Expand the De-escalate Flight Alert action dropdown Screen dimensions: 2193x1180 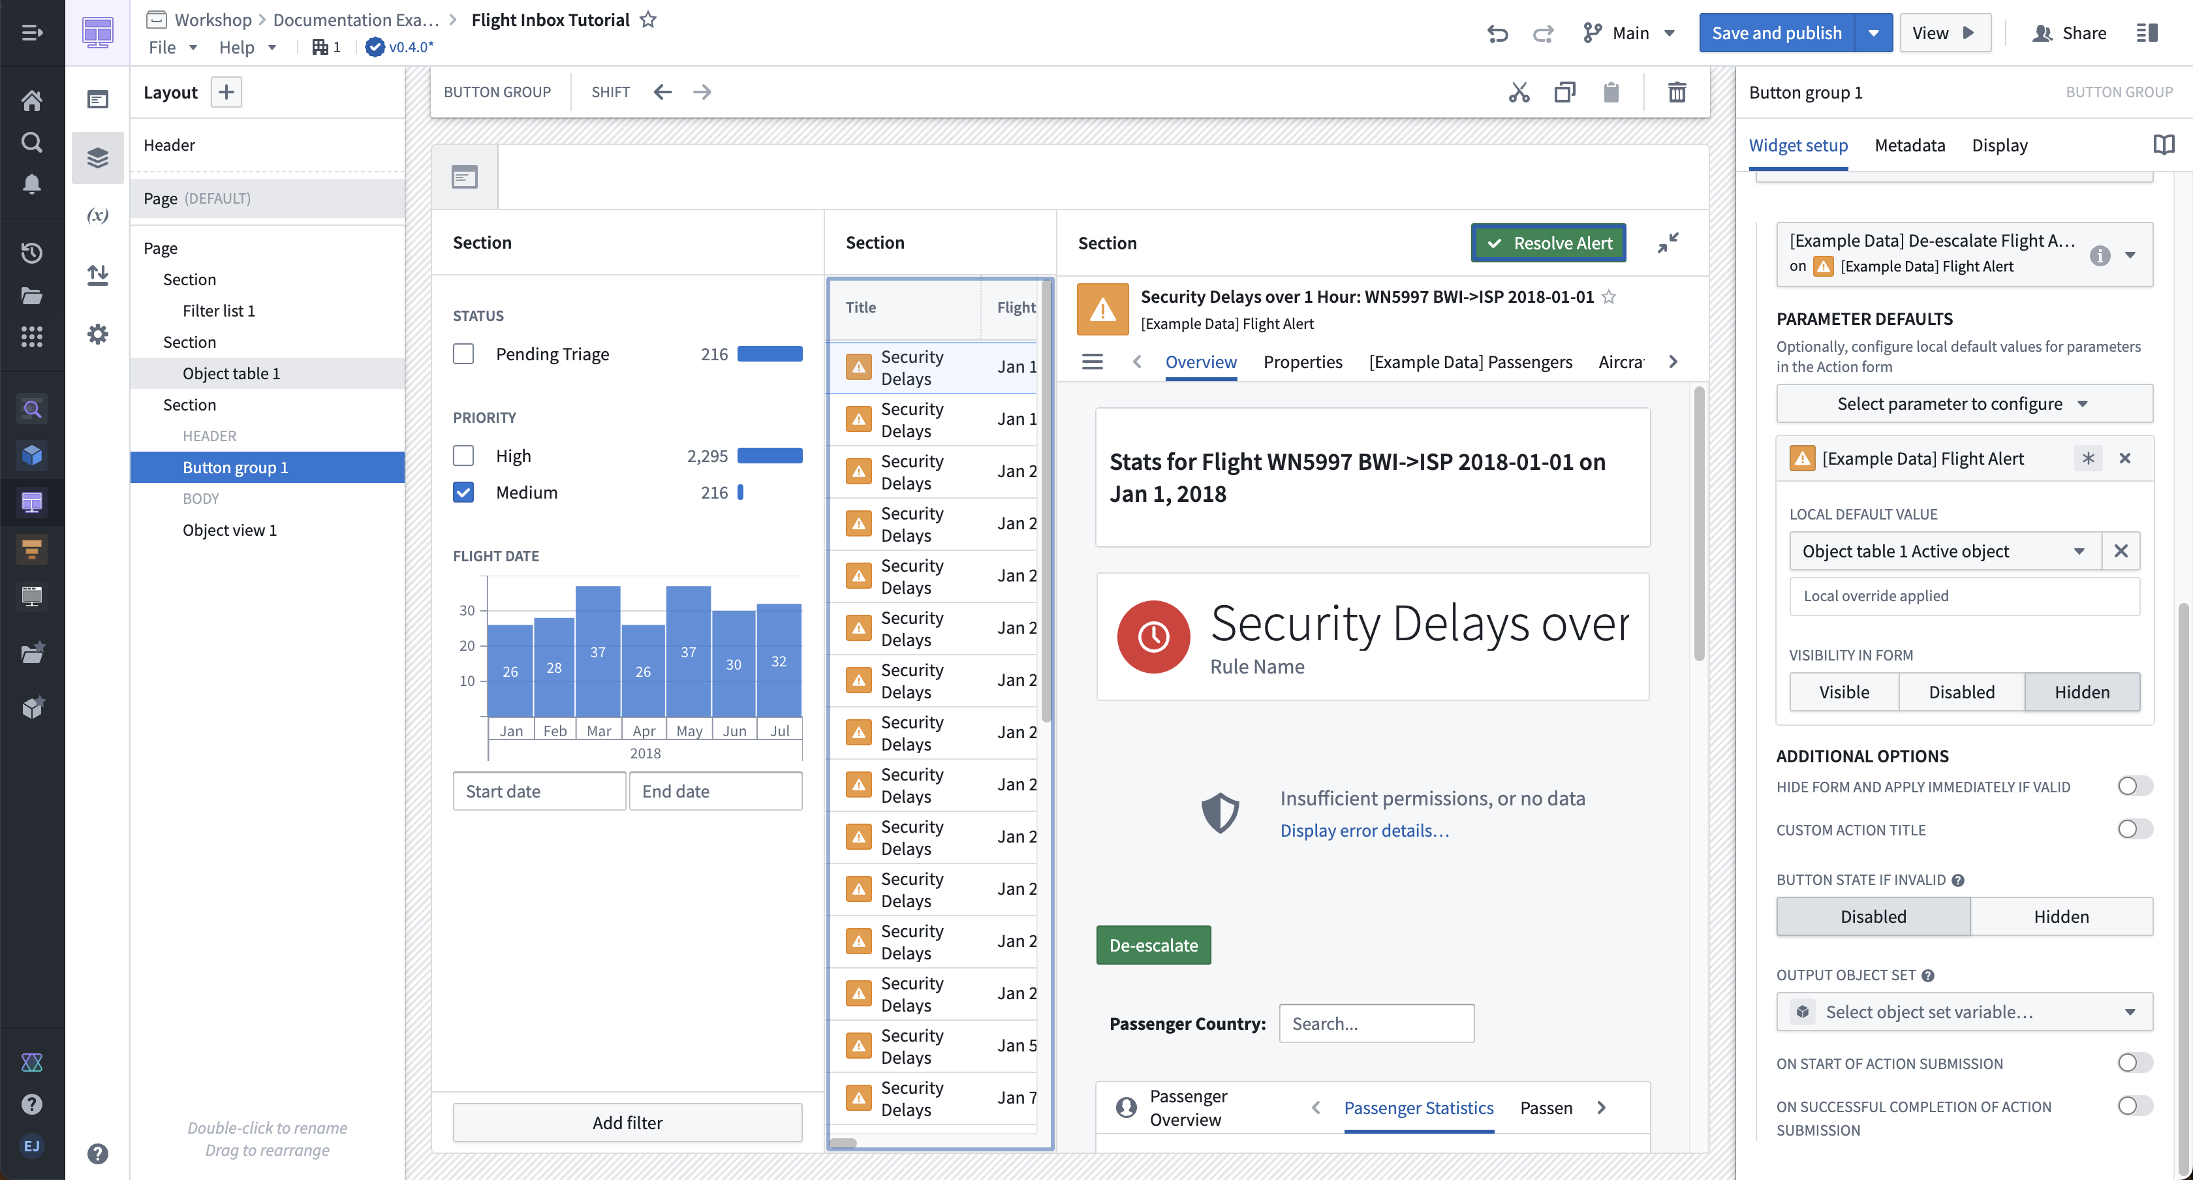point(2130,255)
